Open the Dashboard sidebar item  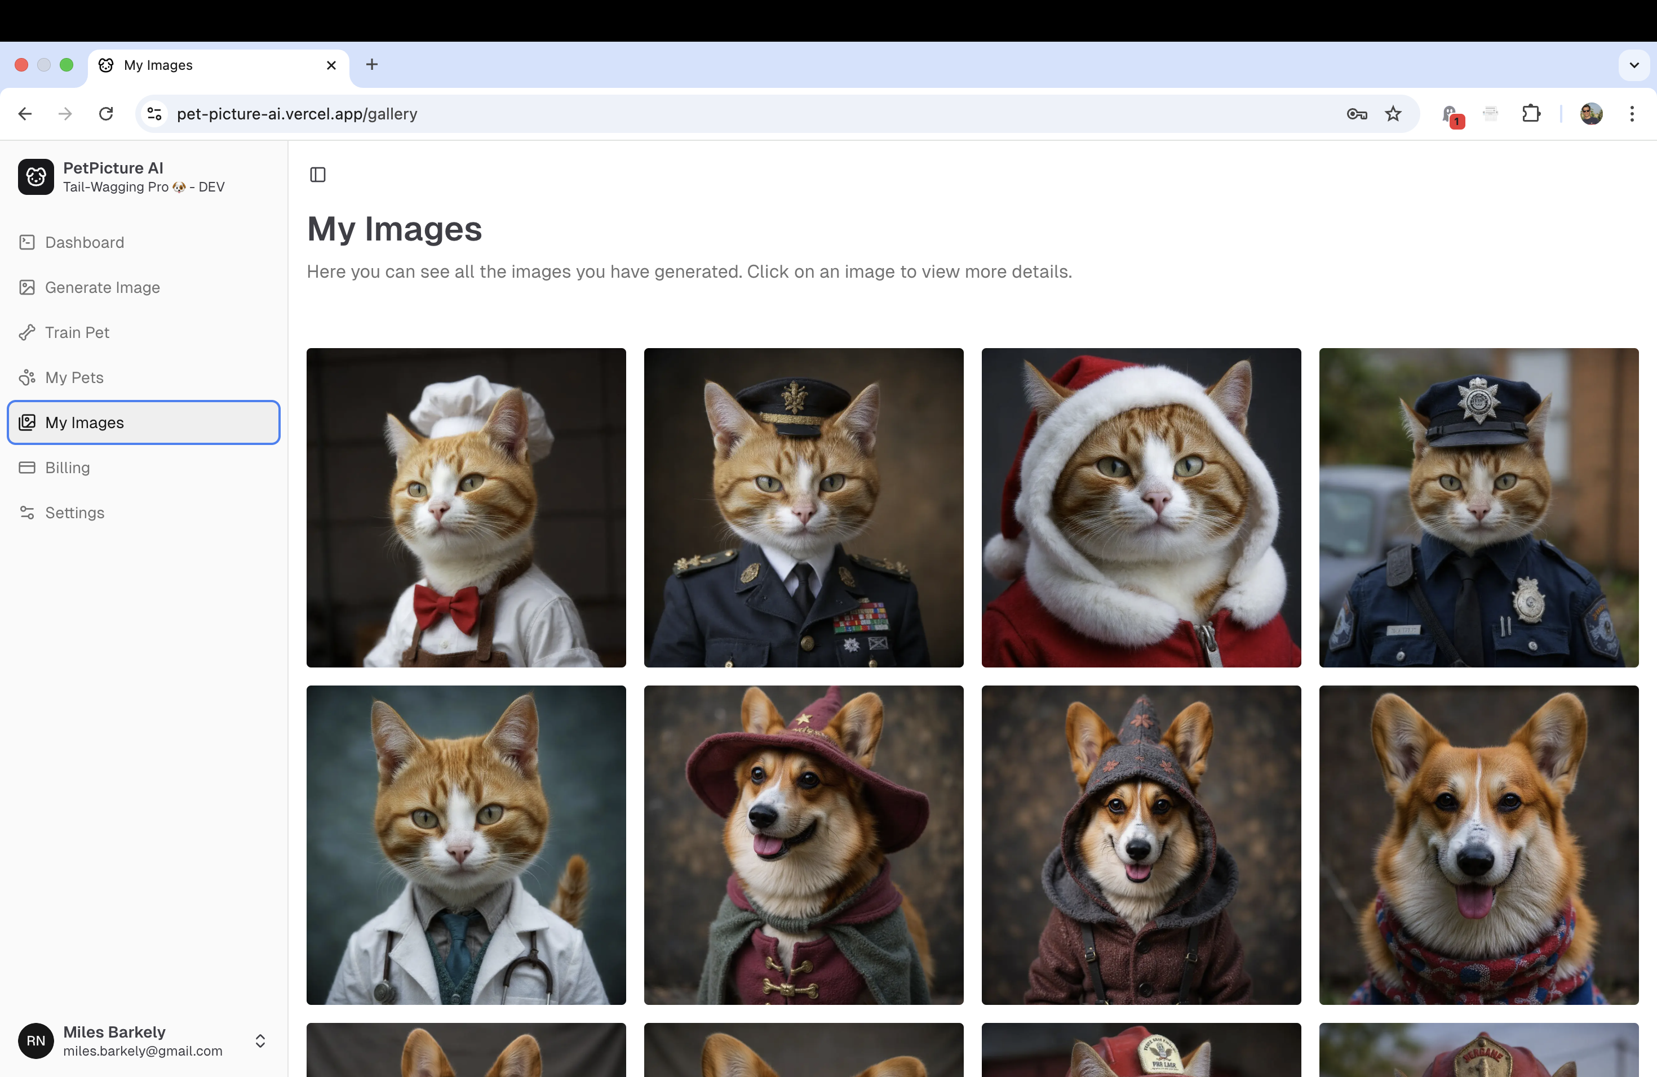click(84, 242)
